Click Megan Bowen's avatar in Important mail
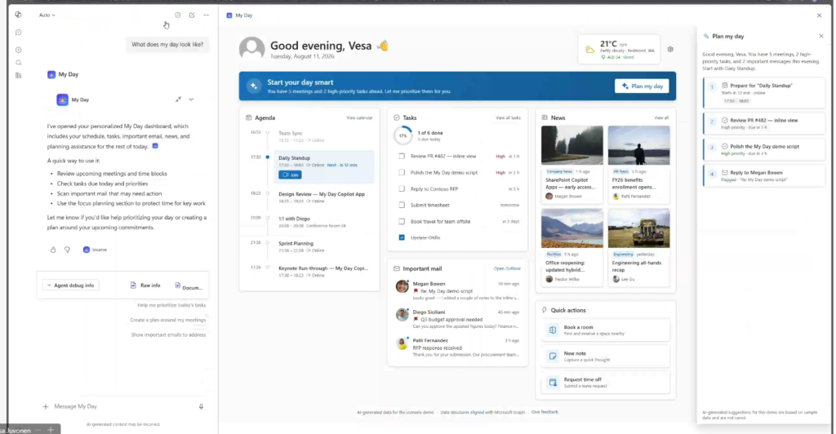The image size is (836, 434). (x=402, y=286)
